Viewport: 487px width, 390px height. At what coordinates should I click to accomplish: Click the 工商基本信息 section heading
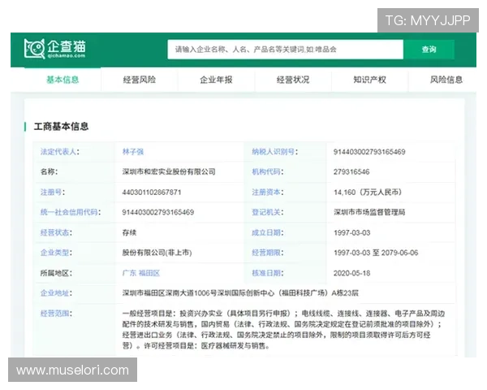pyautogui.click(x=62, y=126)
